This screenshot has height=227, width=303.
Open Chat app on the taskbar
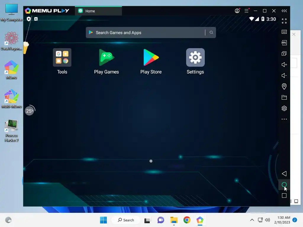pos(161,220)
